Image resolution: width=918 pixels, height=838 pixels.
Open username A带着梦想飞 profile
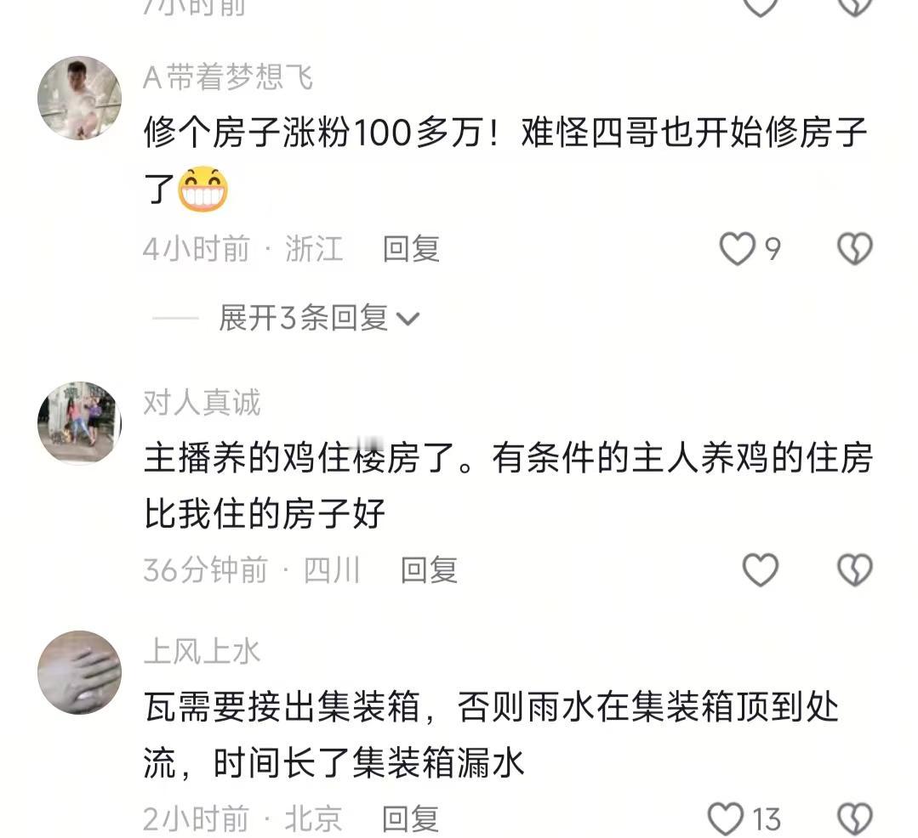pyautogui.click(x=228, y=77)
